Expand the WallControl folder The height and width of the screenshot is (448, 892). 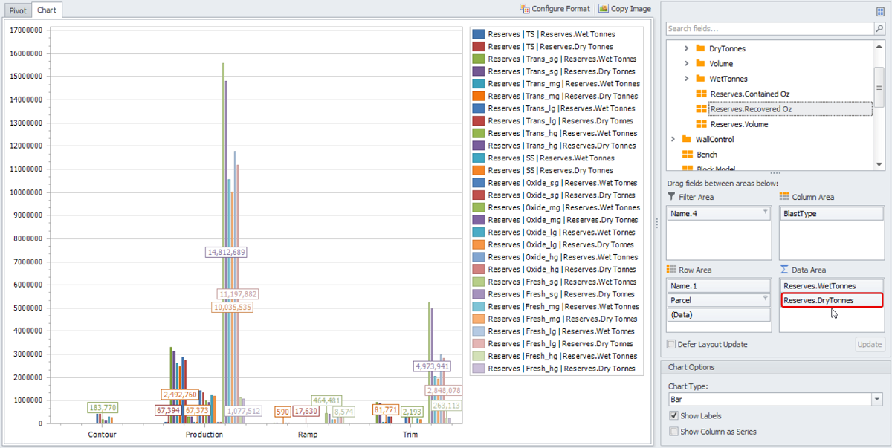(673, 139)
